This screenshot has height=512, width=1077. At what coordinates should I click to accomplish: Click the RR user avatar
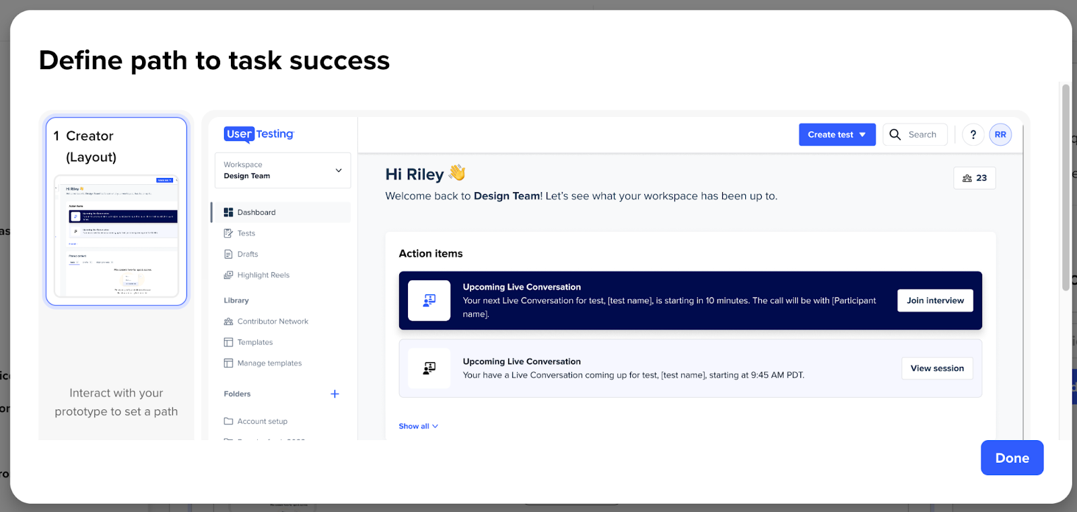[1000, 134]
